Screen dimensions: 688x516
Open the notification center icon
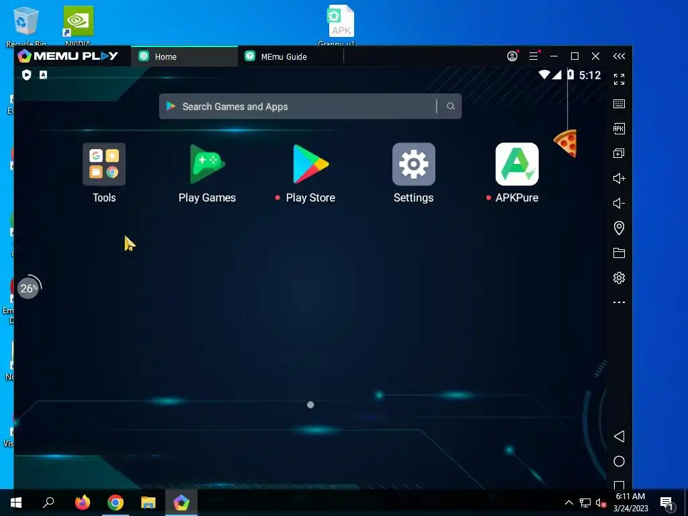pyautogui.click(x=667, y=503)
